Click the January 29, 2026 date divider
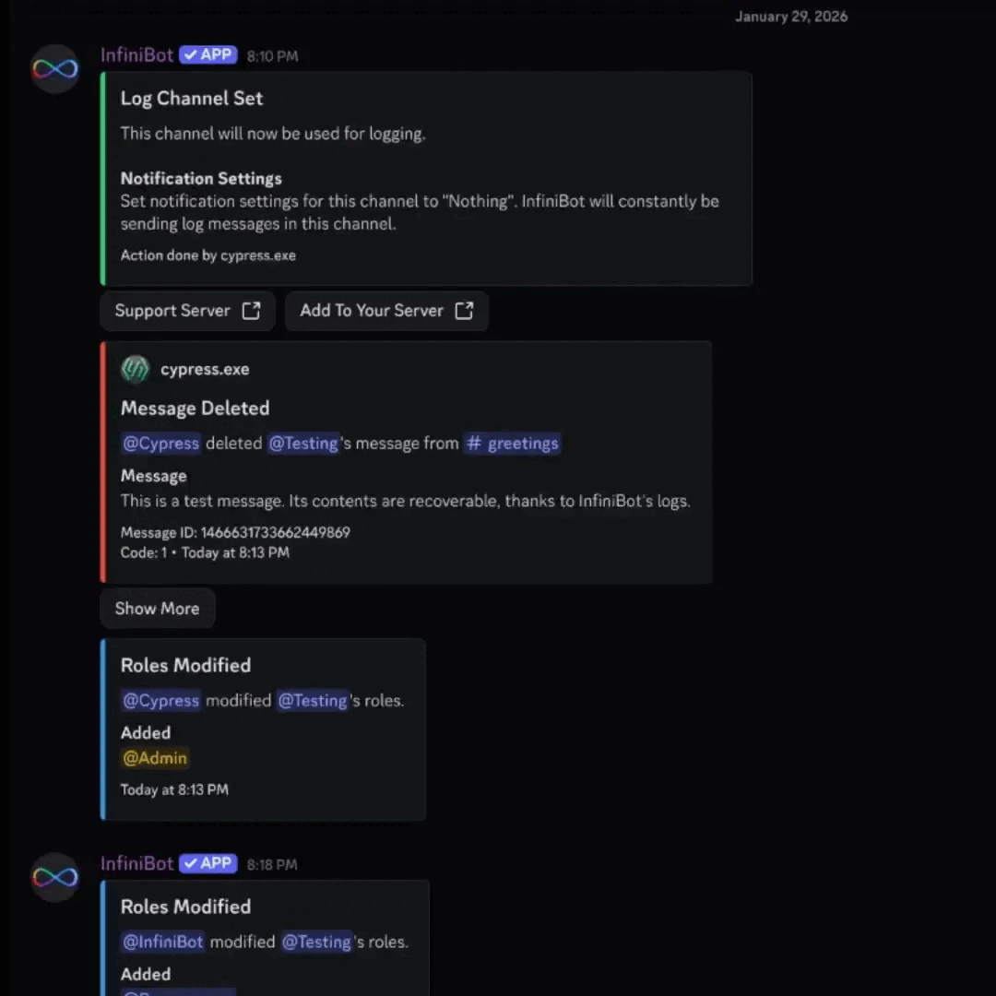The height and width of the screenshot is (996, 996). click(791, 16)
